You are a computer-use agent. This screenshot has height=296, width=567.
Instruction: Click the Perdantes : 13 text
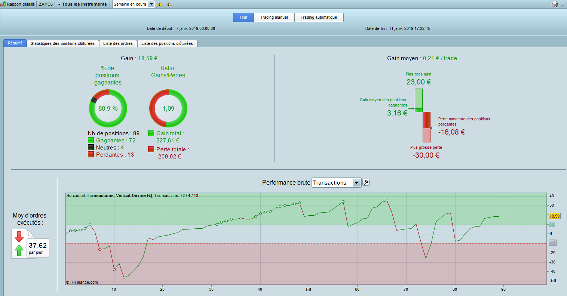tap(115, 155)
